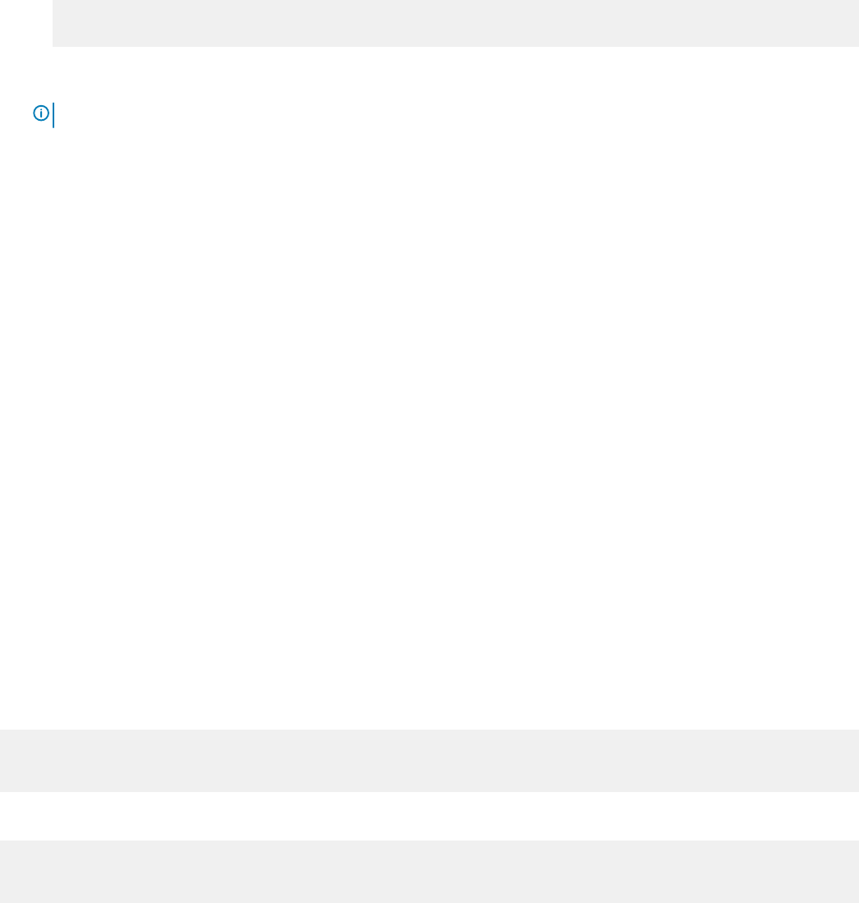Click the blue circled info note icon

(x=41, y=113)
